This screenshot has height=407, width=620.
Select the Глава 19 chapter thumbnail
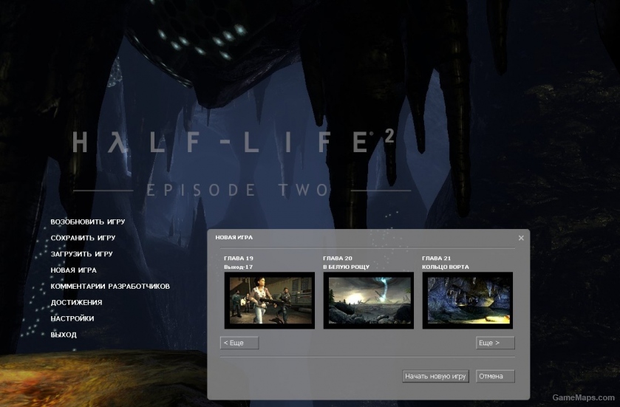[x=270, y=301]
